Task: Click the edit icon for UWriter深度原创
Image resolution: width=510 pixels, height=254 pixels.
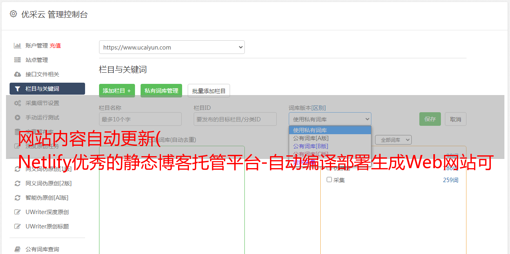Action: point(17,212)
